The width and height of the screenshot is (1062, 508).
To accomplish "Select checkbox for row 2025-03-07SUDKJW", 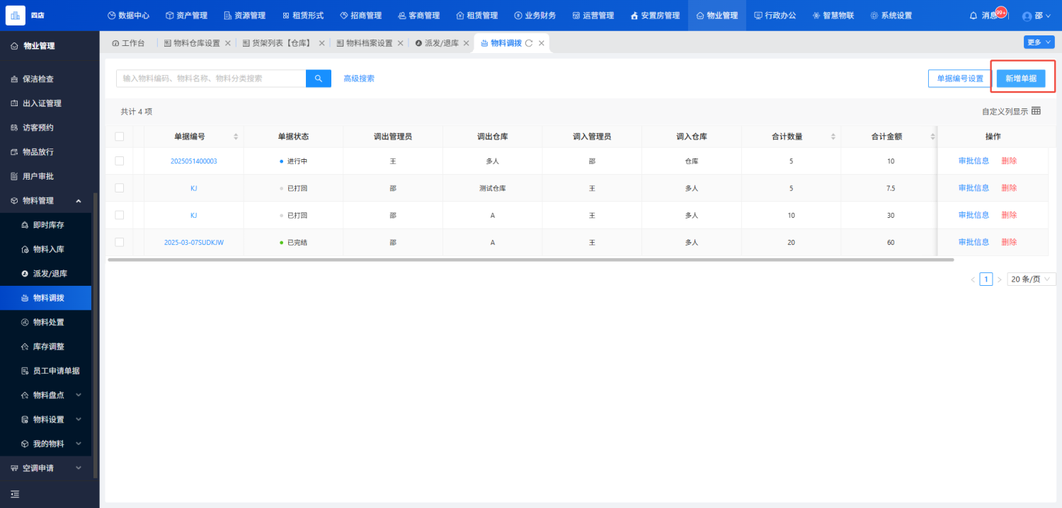I will coord(119,242).
